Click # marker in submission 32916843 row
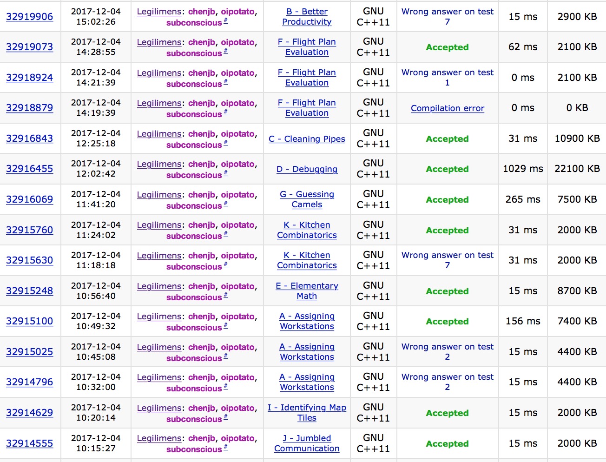Screen dimensions: 606x462 point(226,143)
